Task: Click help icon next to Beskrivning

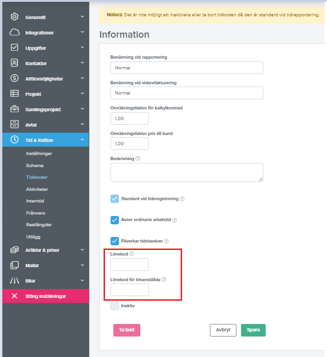Action: (137, 158)
